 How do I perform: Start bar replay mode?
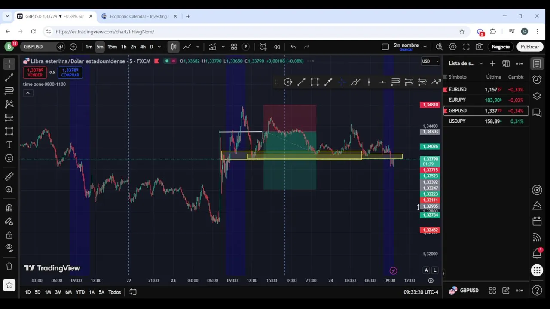point(277,47)
